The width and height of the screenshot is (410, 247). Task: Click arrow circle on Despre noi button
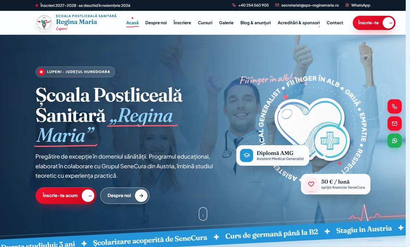(x=141, y=196)
